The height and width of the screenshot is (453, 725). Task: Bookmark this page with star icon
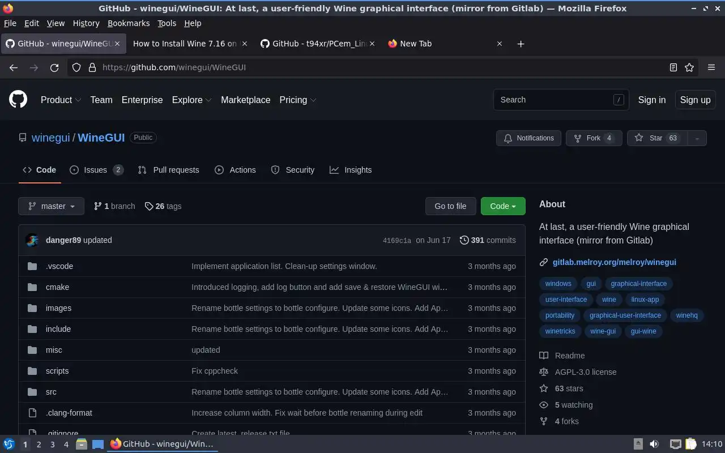[689, 67]
